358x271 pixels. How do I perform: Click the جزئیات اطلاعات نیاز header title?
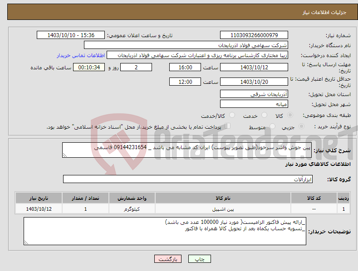(x=324, y=12)
